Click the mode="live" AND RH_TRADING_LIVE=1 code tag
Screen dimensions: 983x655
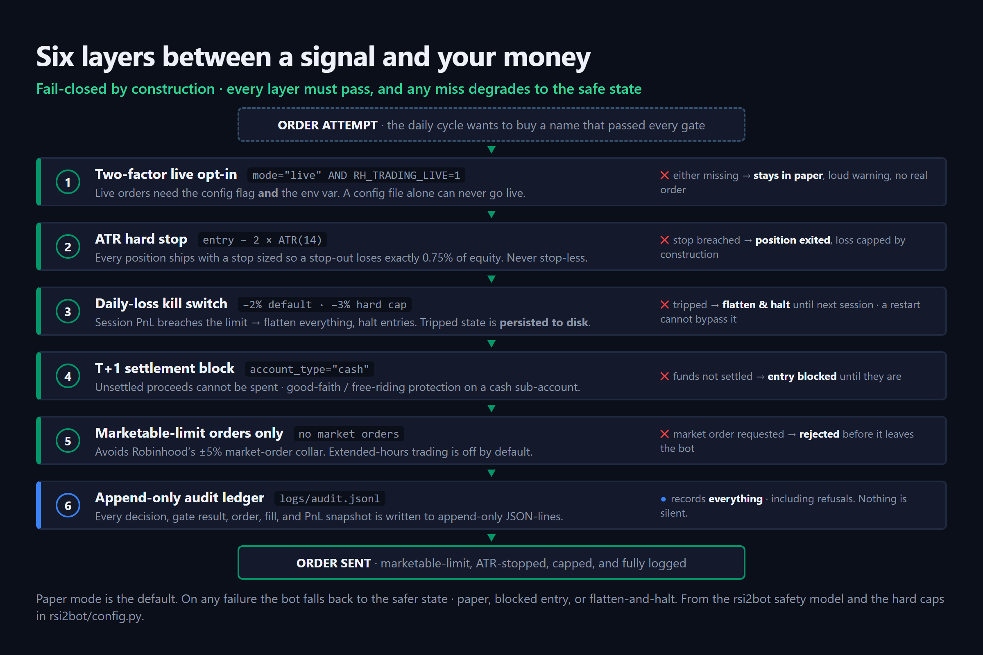[x=356, y=176]
